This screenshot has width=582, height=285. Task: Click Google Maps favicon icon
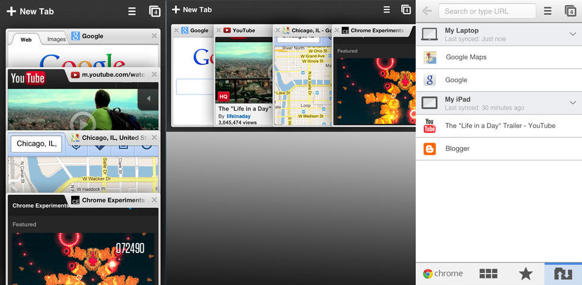pyautogui.click(x=430, y=58)
